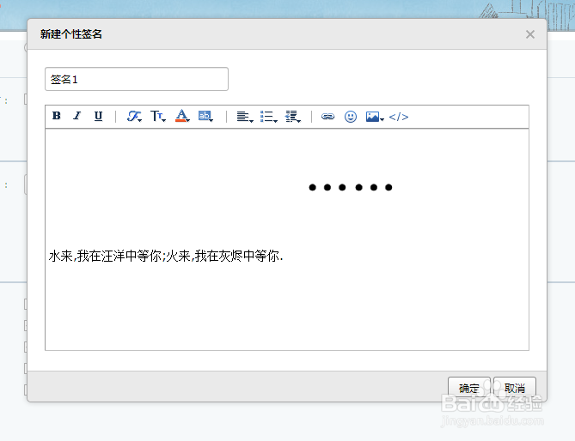Toggle italic formatting in signature editor
Image resolution: width=575 pixels, height=441 pixels.
(x=77, y=116)
